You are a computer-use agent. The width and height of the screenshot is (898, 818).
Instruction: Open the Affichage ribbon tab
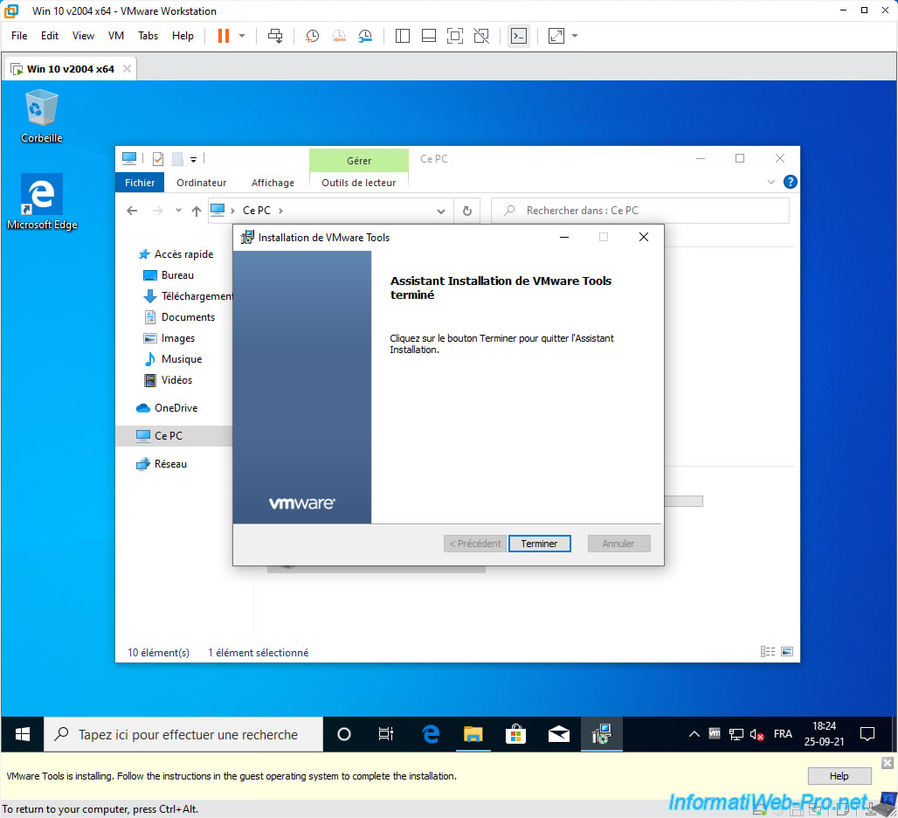pyautogui.click(x=273, y=183)
